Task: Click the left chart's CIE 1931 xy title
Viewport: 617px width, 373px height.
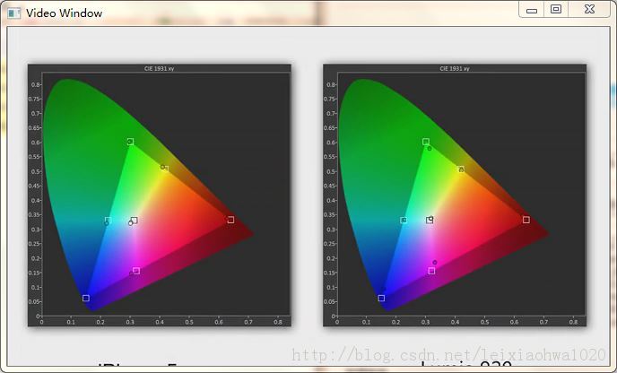Action: pos(160,68)
